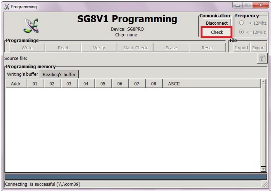Click the 08 column header

click(x=154, y=83)
